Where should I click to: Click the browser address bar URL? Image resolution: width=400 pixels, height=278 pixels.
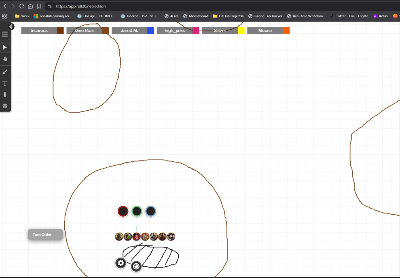pyautogui.click(x=81, y=6)
